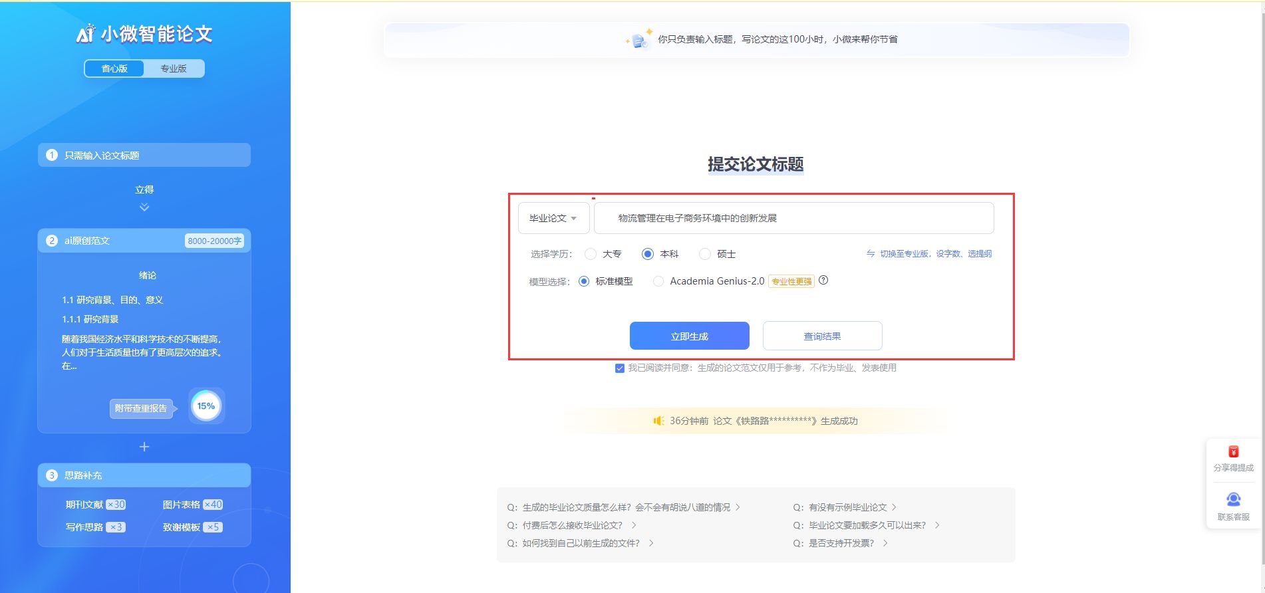The height and width of the screenshot is (593, 1265).
Task: Click the 写作思路 text
Action: (x=84, y=527)
